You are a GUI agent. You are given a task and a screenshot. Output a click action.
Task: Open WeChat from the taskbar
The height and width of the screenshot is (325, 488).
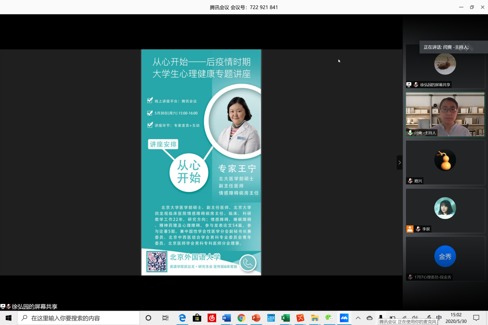point(329,318)
